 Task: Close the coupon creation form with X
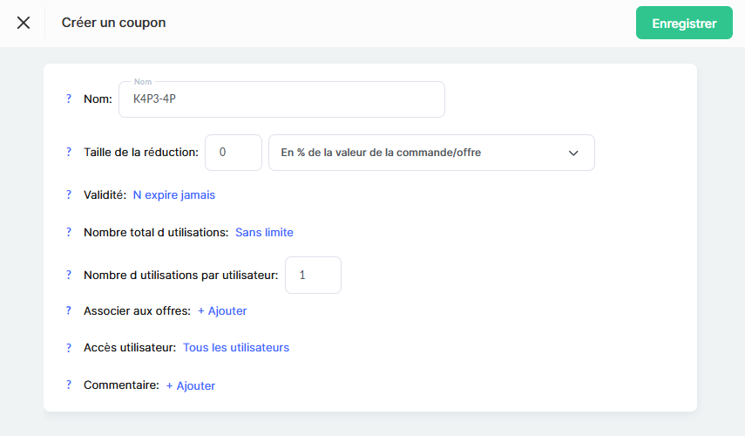pyautogui.click(x=24, y=23)
